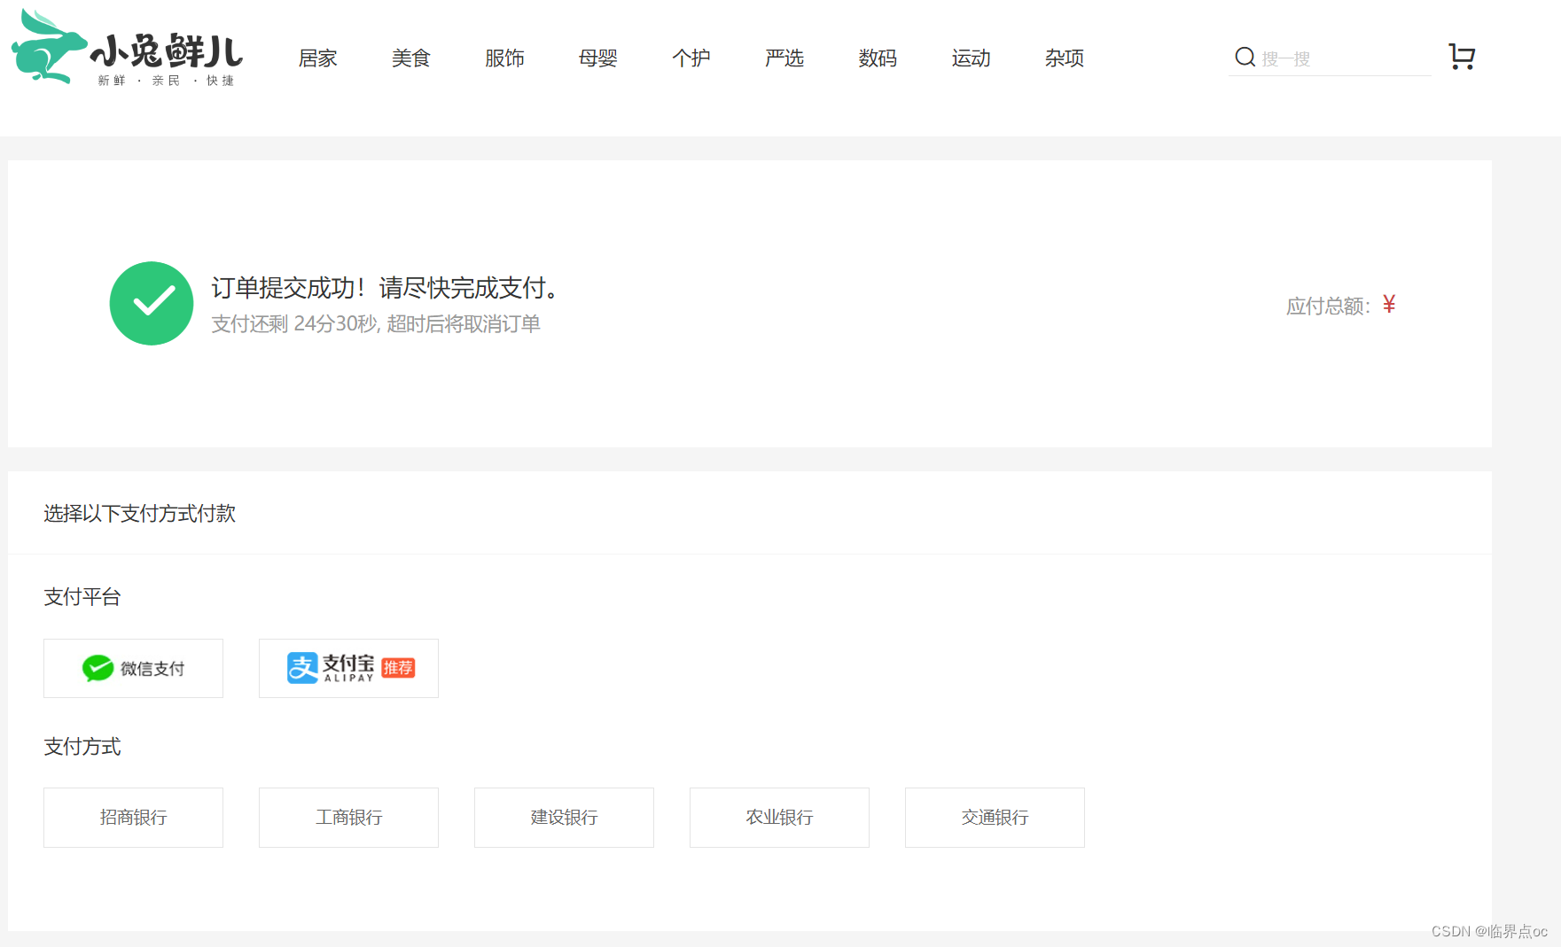Click the search magnifier icon

[1245, 58]
